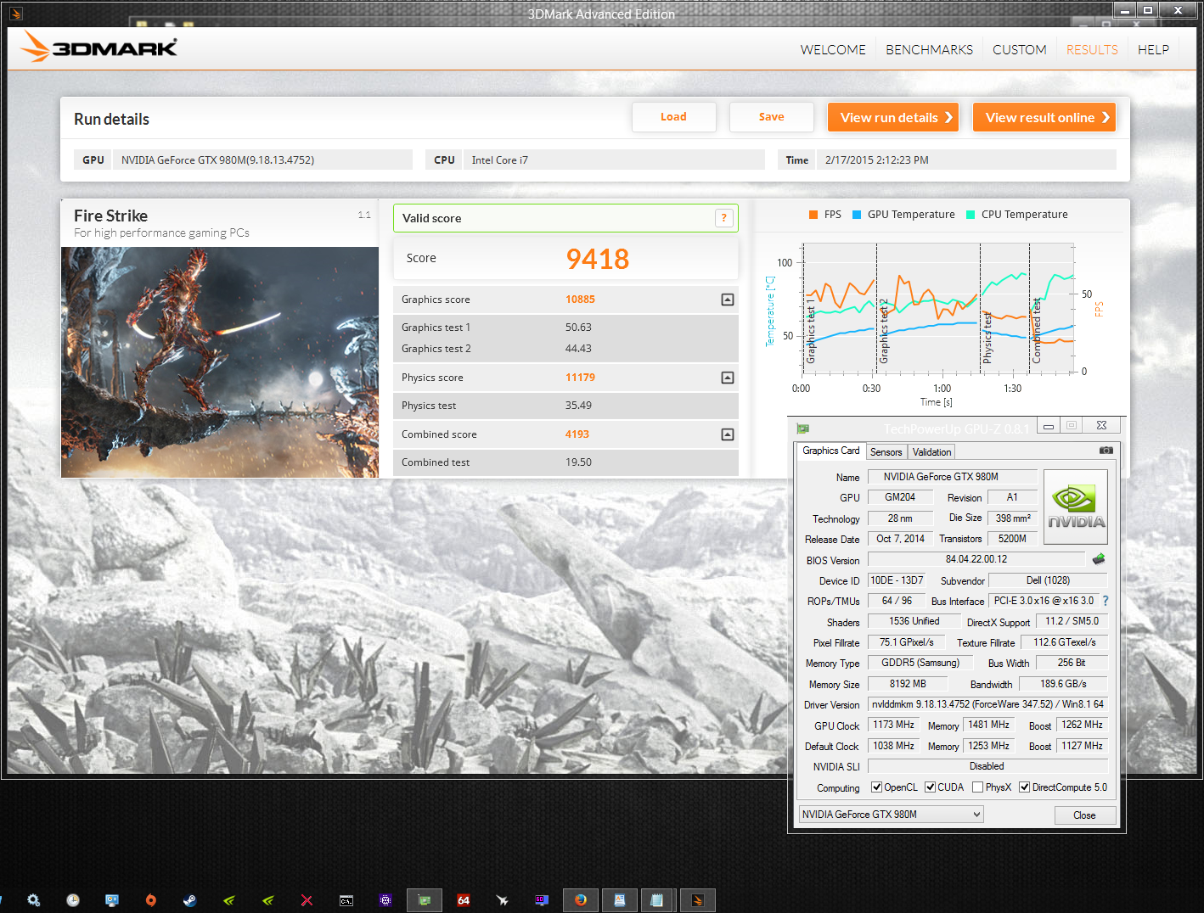Image resolution: width=1204 pixels, height=913 pixels.
Task: Open the HELP menu
Action: pyautogui.click(x=1153, y=50)
